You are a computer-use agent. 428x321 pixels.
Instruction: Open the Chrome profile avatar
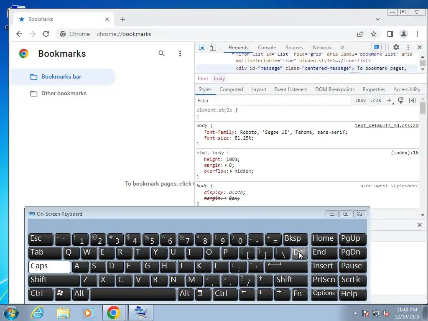403,34
